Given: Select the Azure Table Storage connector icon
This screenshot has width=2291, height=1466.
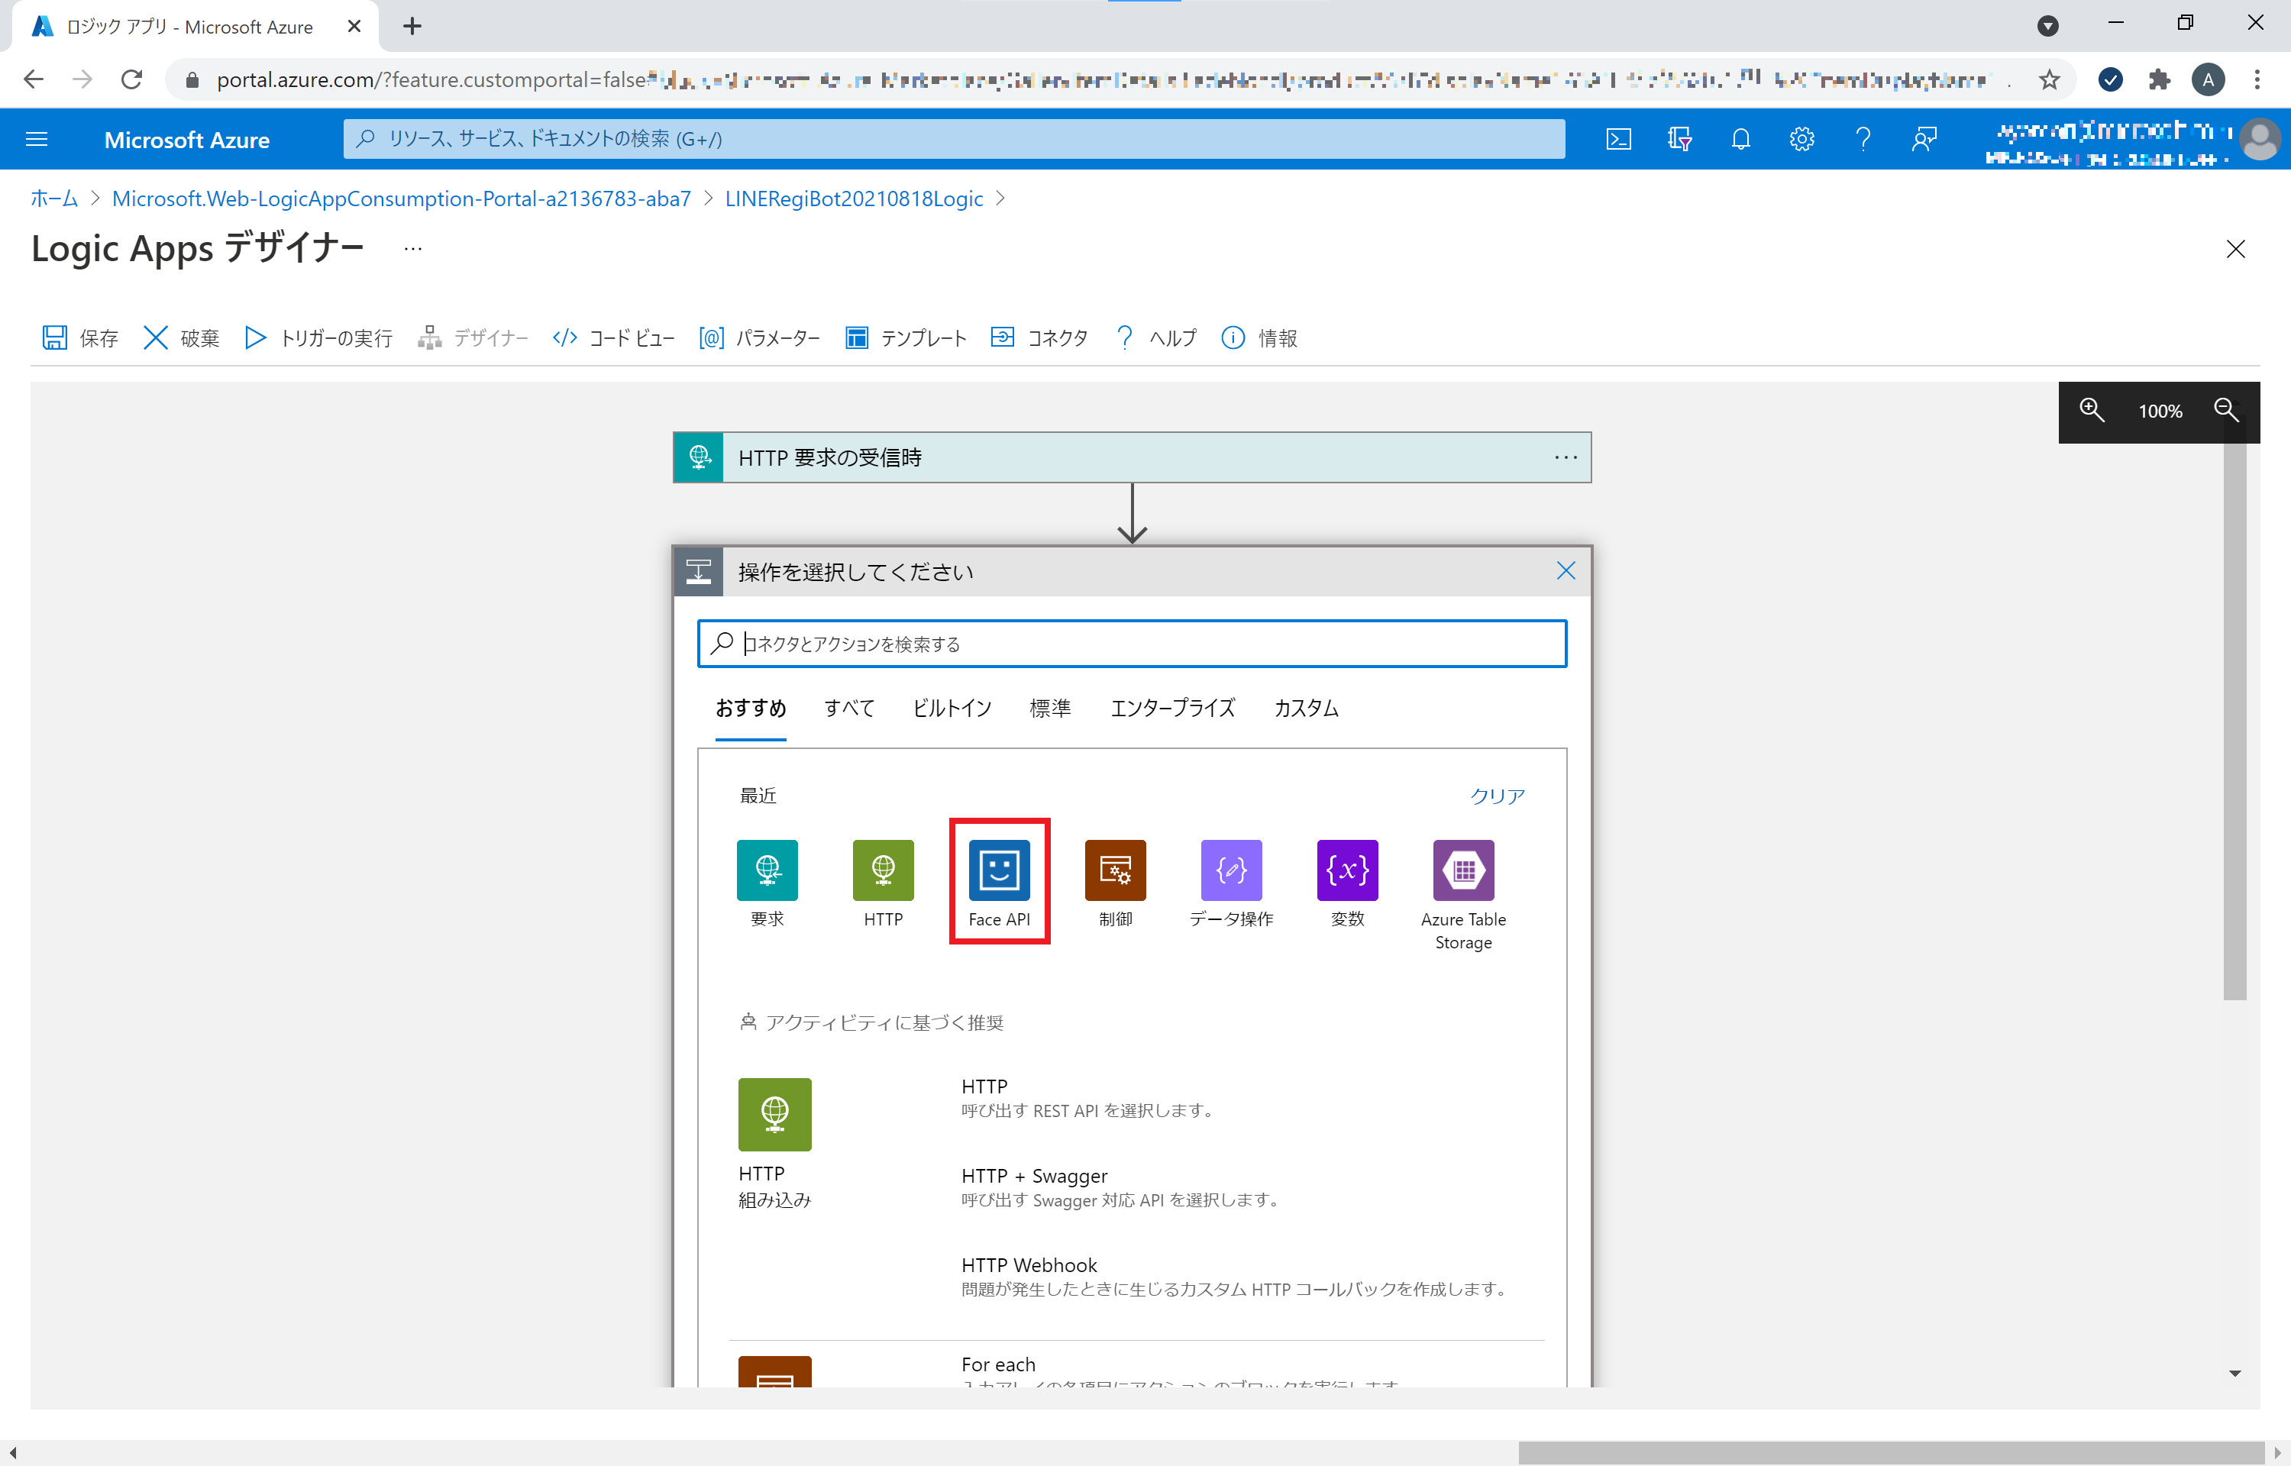Looking at the screenshot, I should tap(1463, 869).
